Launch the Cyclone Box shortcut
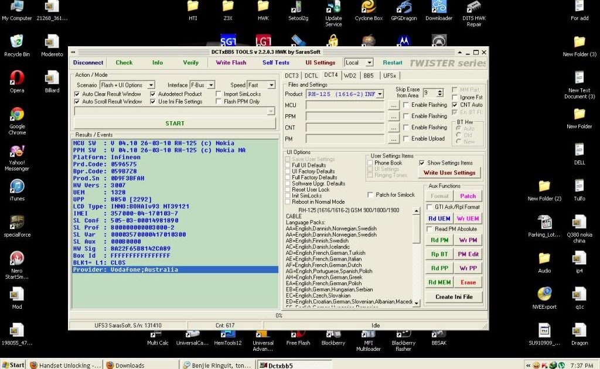This screenshot has height=369, width=600. (369, 10)
